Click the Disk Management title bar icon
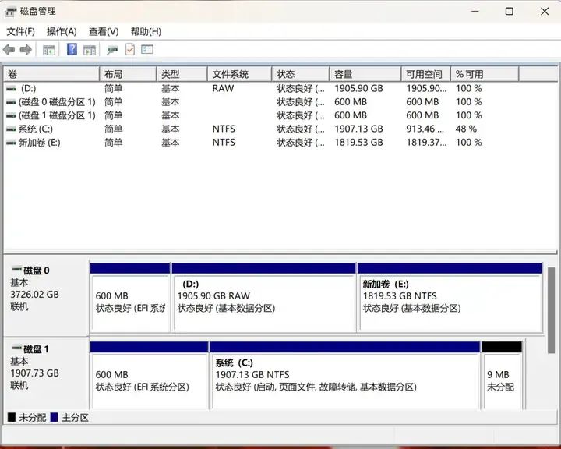 [x=10, y=12]
